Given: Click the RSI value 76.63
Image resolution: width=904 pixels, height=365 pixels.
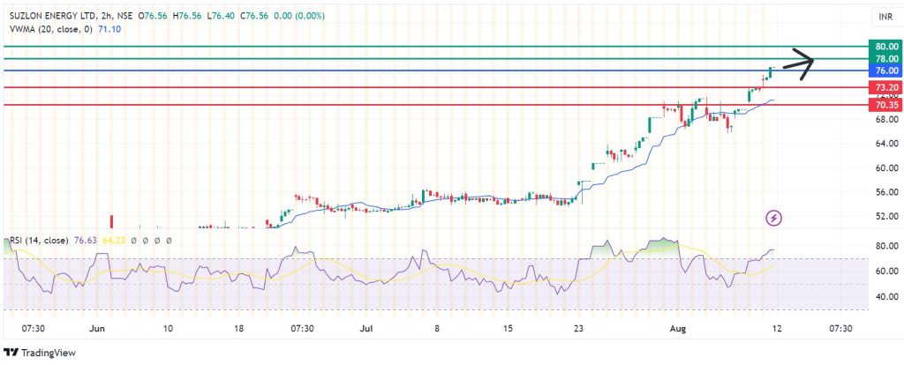Looking at the screenshot, I should click(x=84, y=240).
